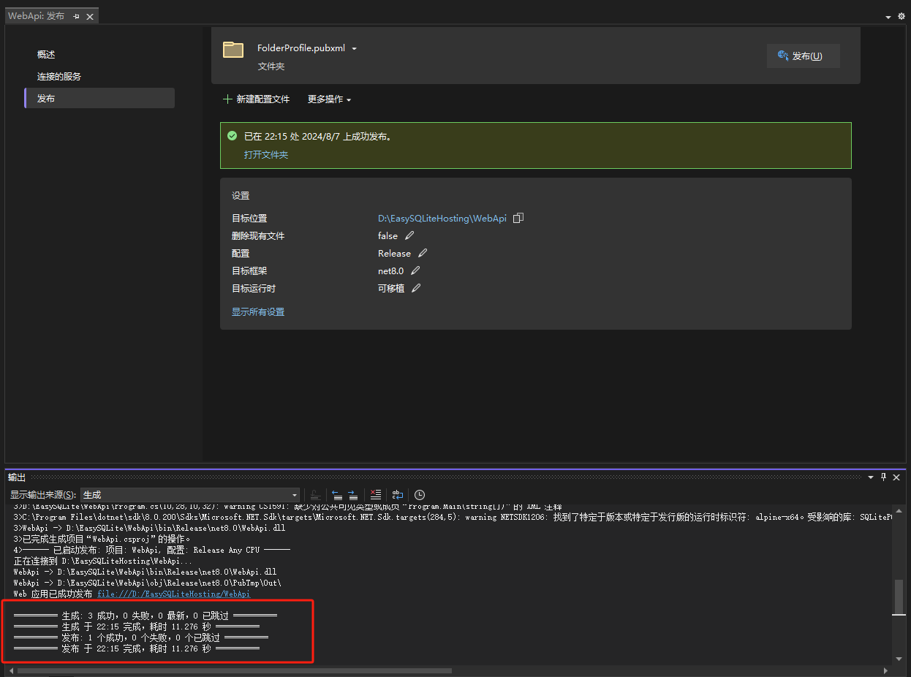Viewport: 911px width, 677px height.
Task: Go to next message in output
Action: click(x=353, y=495)
